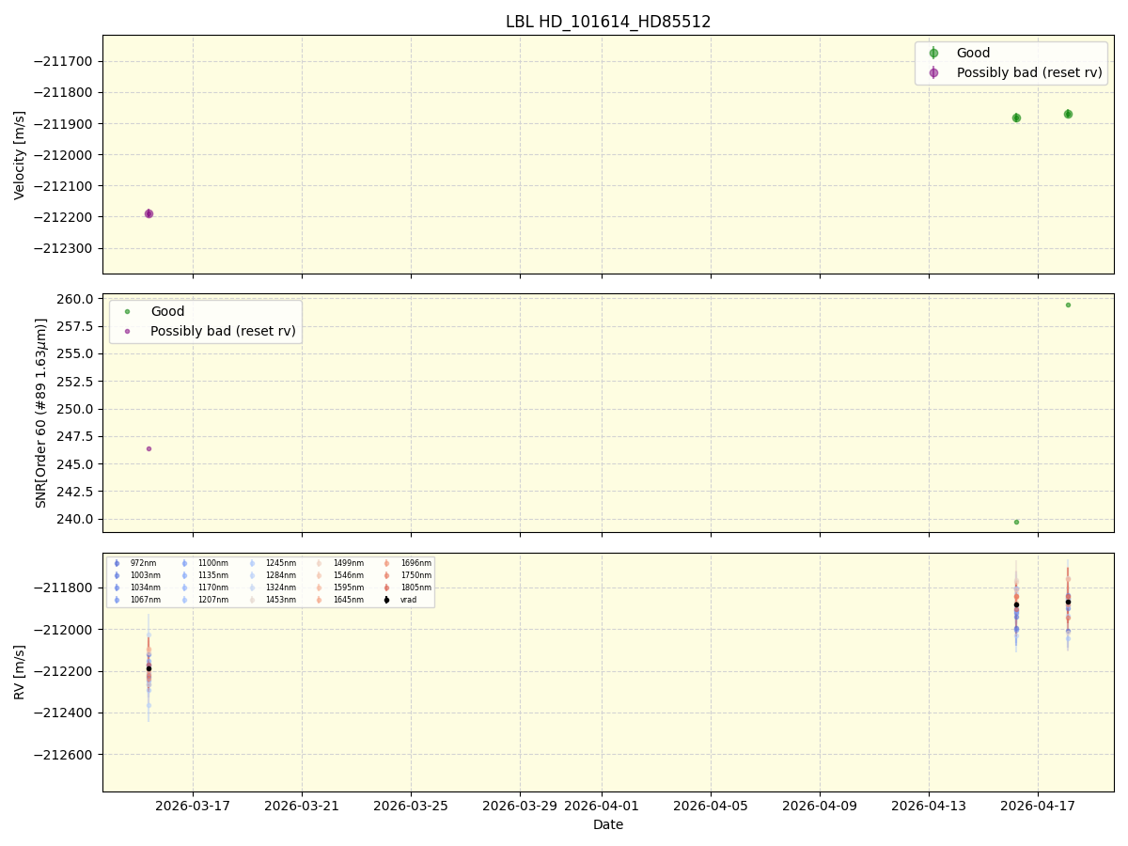Click the rightmost green velocity data point

point(1068,114)
